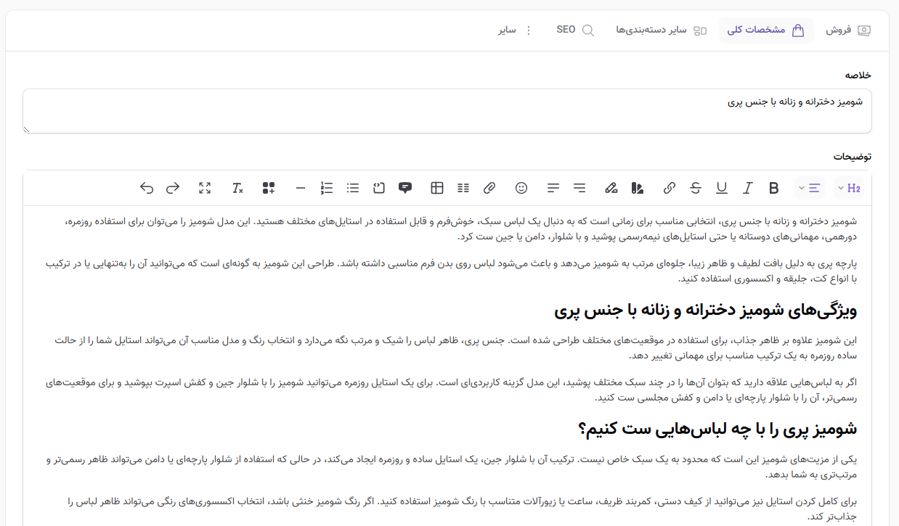Click the heading ویژگی‌های شومیز دخترانه و زنانه
The height and width of the screenshot is (526, 899).
coord(706,311)
